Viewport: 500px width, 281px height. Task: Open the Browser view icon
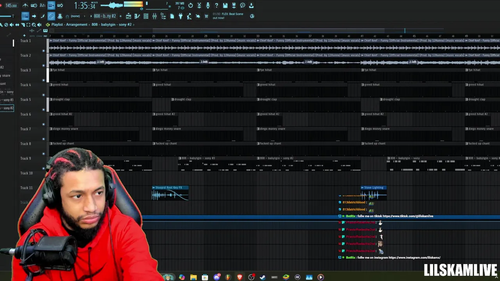tap(163, 16)
